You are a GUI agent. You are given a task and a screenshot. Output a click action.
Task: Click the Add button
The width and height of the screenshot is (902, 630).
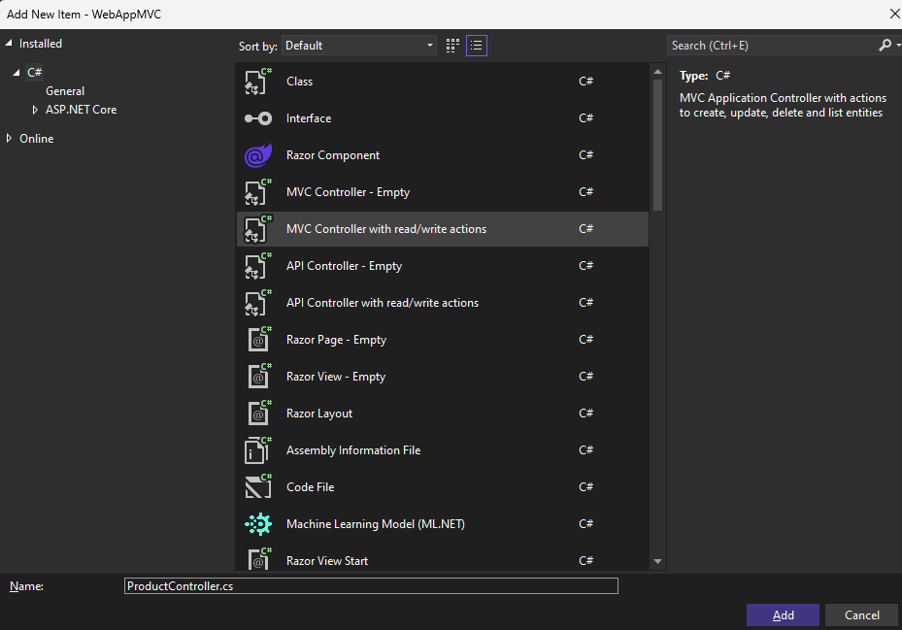click(783, 615)
